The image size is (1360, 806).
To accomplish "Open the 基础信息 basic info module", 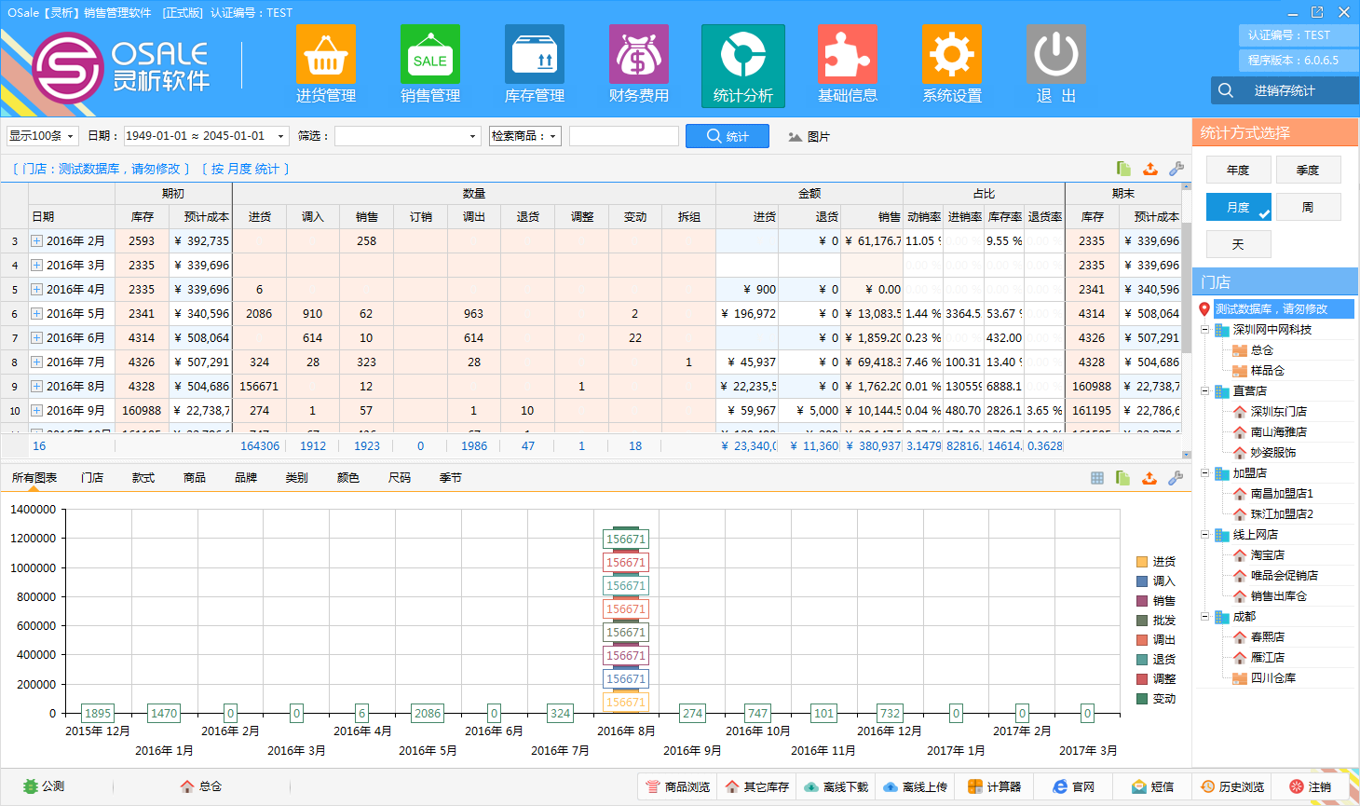I will click(x=847, y=65).
